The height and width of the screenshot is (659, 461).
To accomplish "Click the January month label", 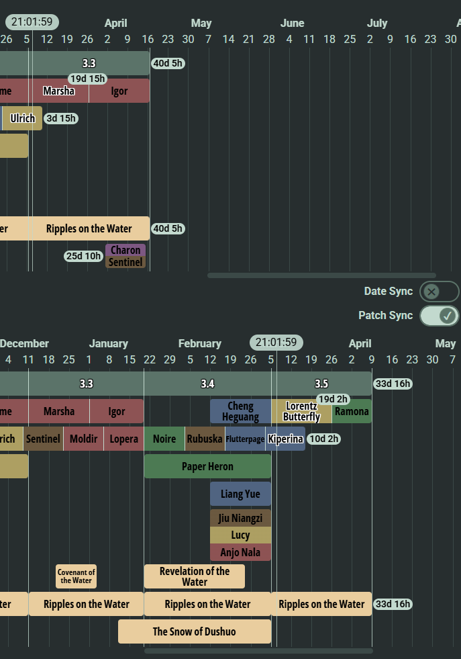I will click(x=108, y=344).
